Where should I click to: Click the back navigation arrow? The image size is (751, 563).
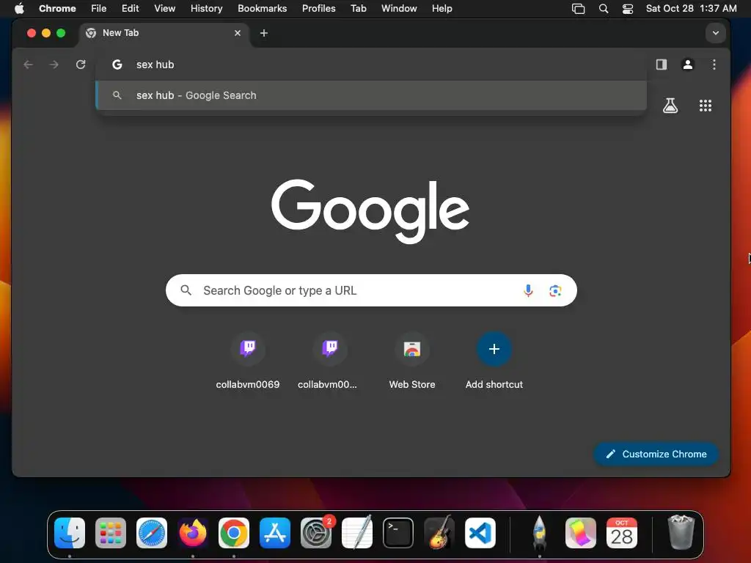point(29,65)
